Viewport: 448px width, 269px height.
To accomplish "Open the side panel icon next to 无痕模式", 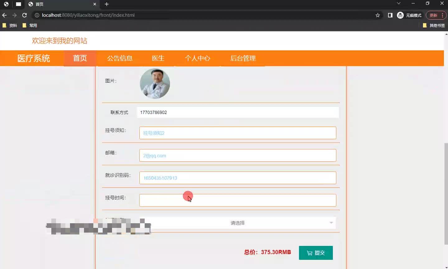I will tap(390, 15).
